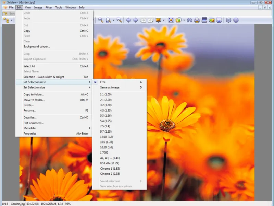The width and height of the screenshot is (274, 206).
Task: Set selection ratio to 4:3 (1.33)
Action: (120, 110)
